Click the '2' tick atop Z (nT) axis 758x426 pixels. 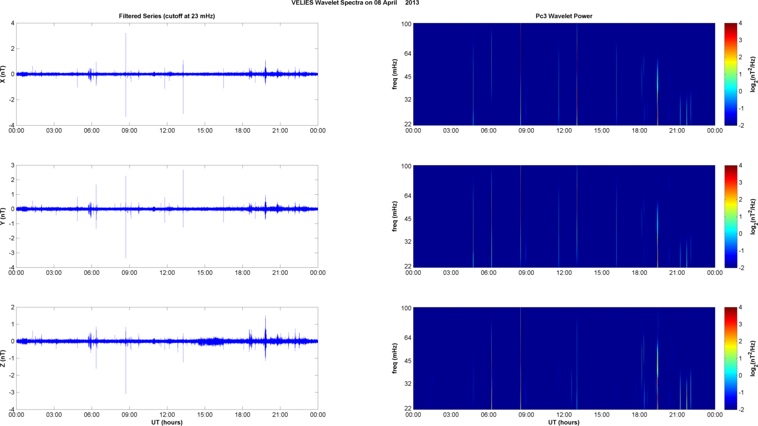click(x=13, y=307)
